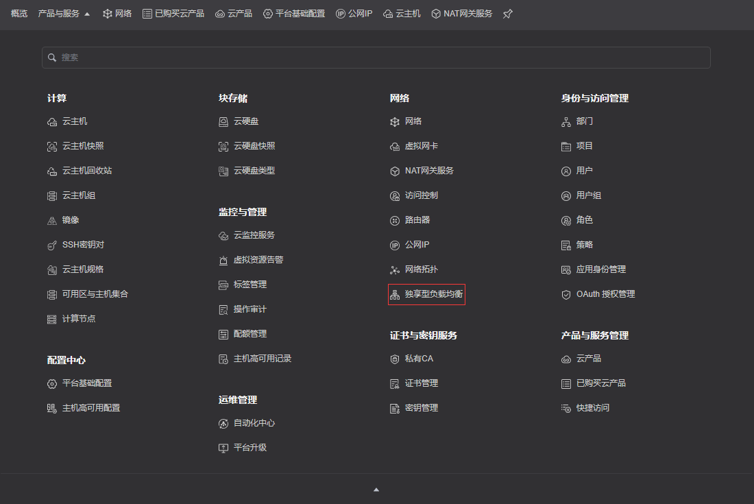Click the 虚拟资源告警 alarm icon
The image size is (754, 504).
(x=223, y=260)
